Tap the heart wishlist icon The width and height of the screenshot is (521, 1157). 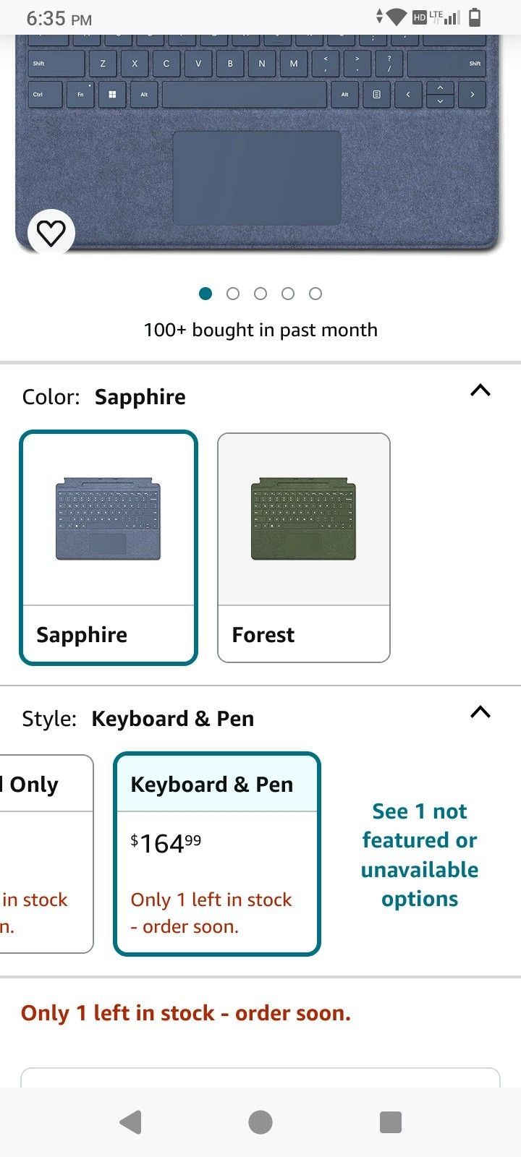point(51,232)
